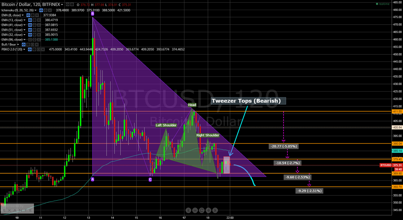403x220 pixels.
Task: Open EMA (13, close) settings gear
Action: pos(34,20)
